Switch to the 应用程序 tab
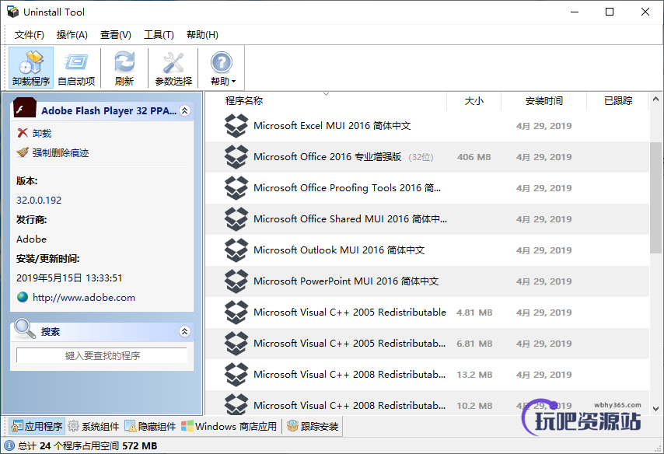This screenshot has width=664, height=454. 37,426
